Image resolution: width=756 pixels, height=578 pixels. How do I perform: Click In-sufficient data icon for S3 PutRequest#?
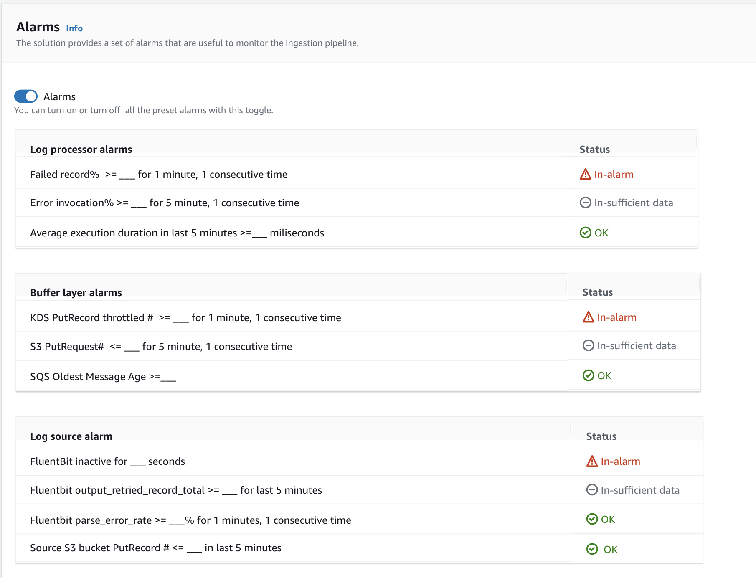coord(589,345)
